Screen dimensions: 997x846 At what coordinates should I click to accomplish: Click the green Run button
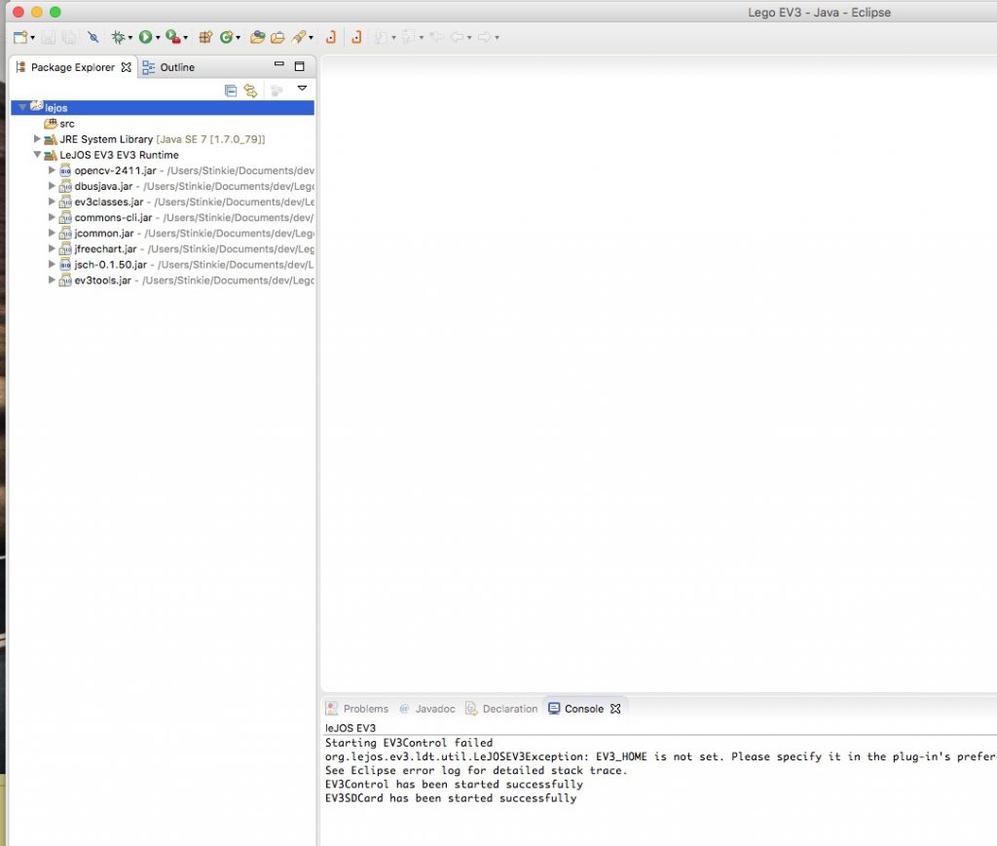[146, 38]
